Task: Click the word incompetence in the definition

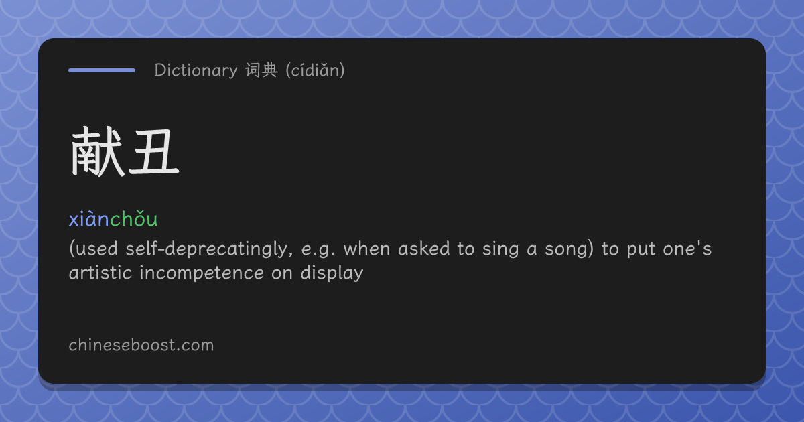Action: (x=202, y=273)
